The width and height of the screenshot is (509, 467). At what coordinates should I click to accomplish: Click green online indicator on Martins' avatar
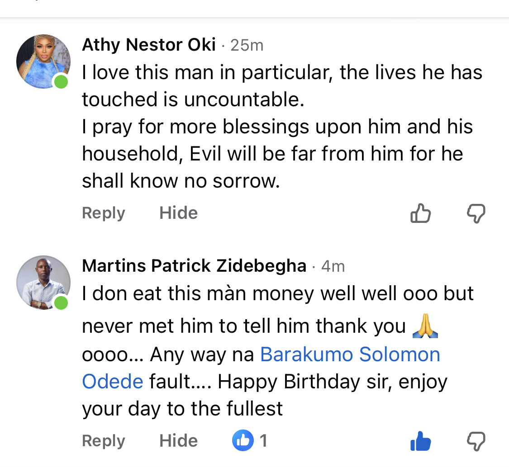pyautogui.click(x=60, y=302)
